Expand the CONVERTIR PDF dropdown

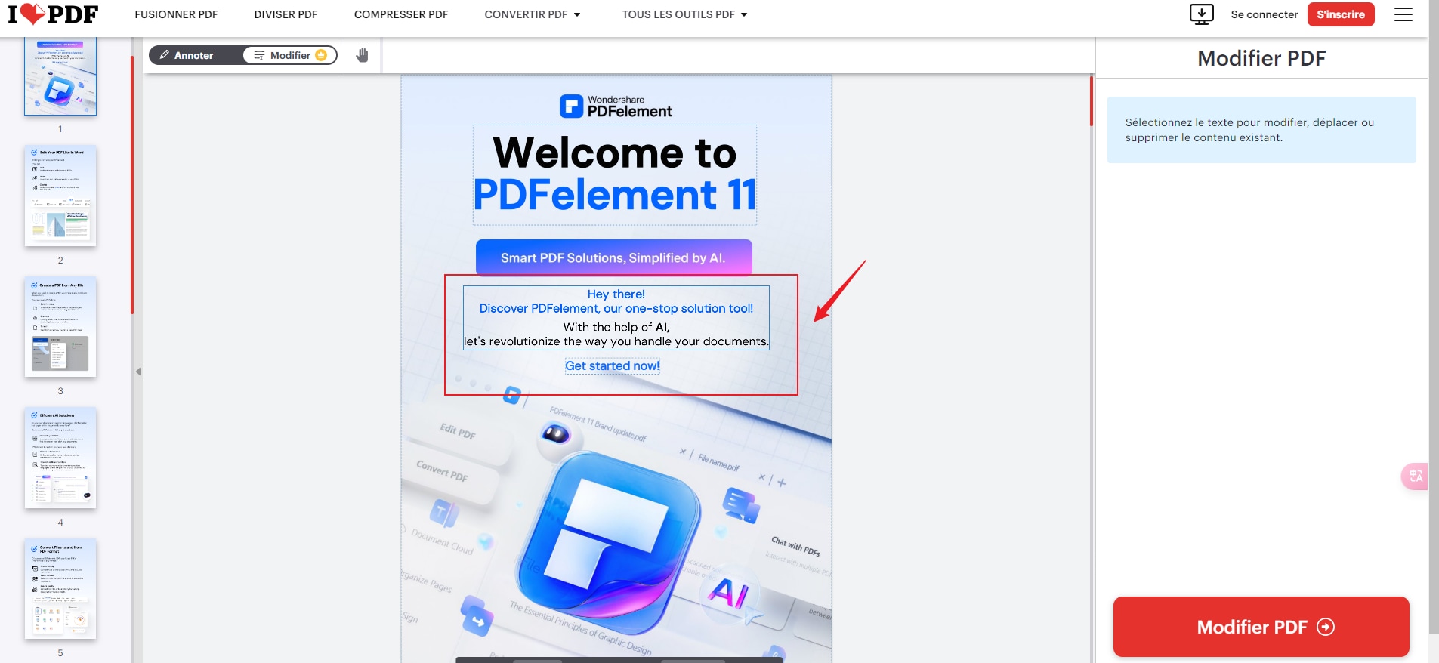pos(533,14)
